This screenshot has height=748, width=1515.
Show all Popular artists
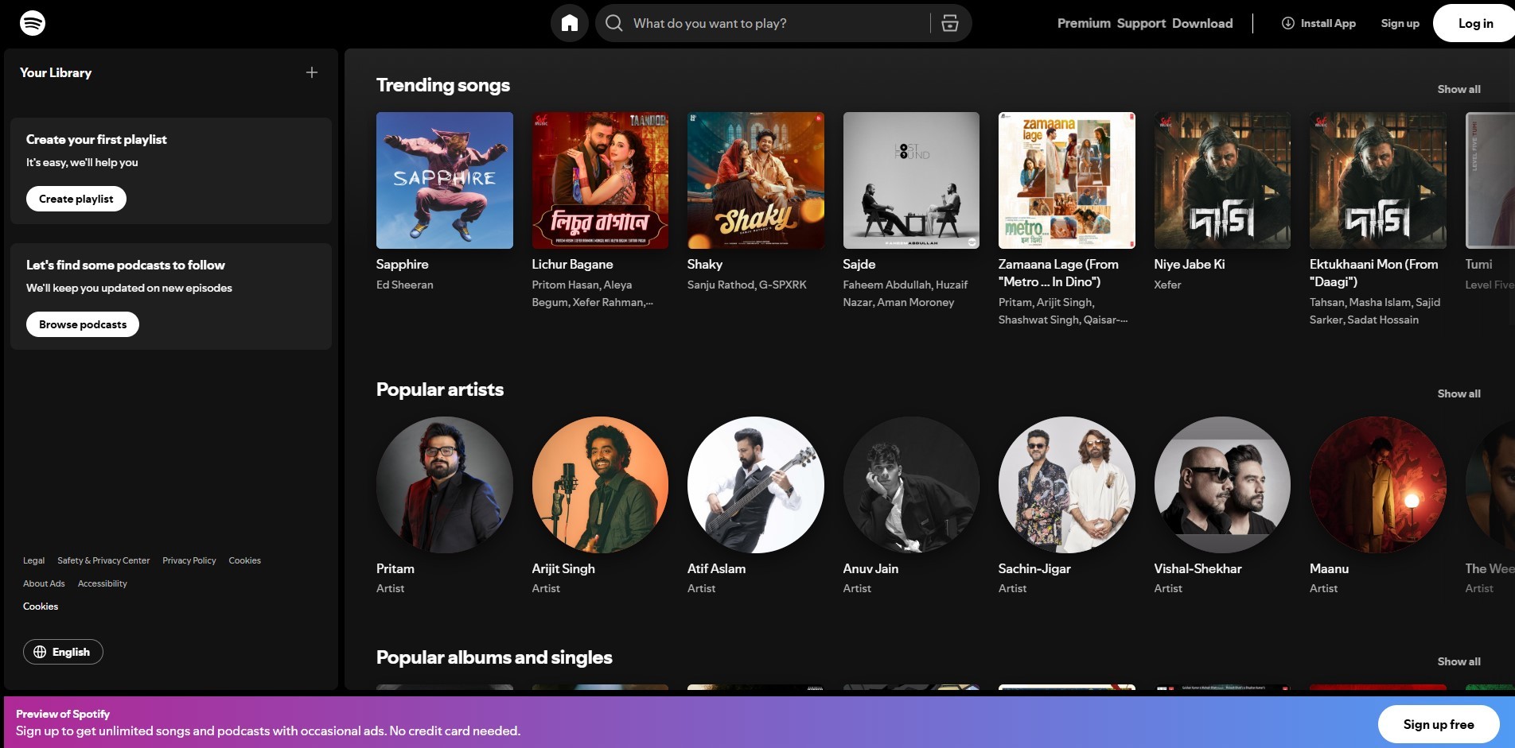[1459, 393]
